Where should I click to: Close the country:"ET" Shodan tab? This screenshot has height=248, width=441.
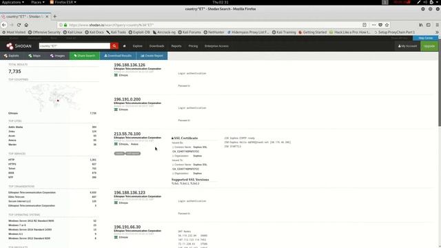pyautogui.click(x=47, y=17)
